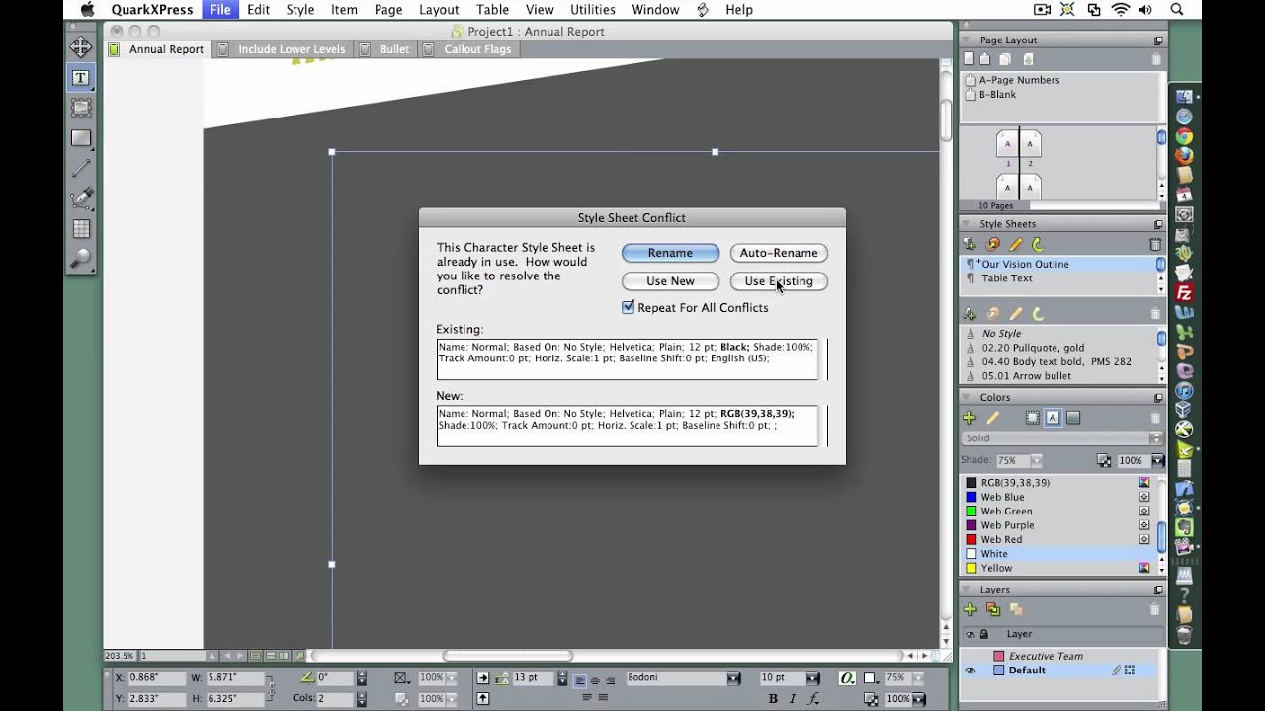Click New Paragraph Style Sheet icon
The height and width of the screenshot is (711, 1265).
[970, 244]
